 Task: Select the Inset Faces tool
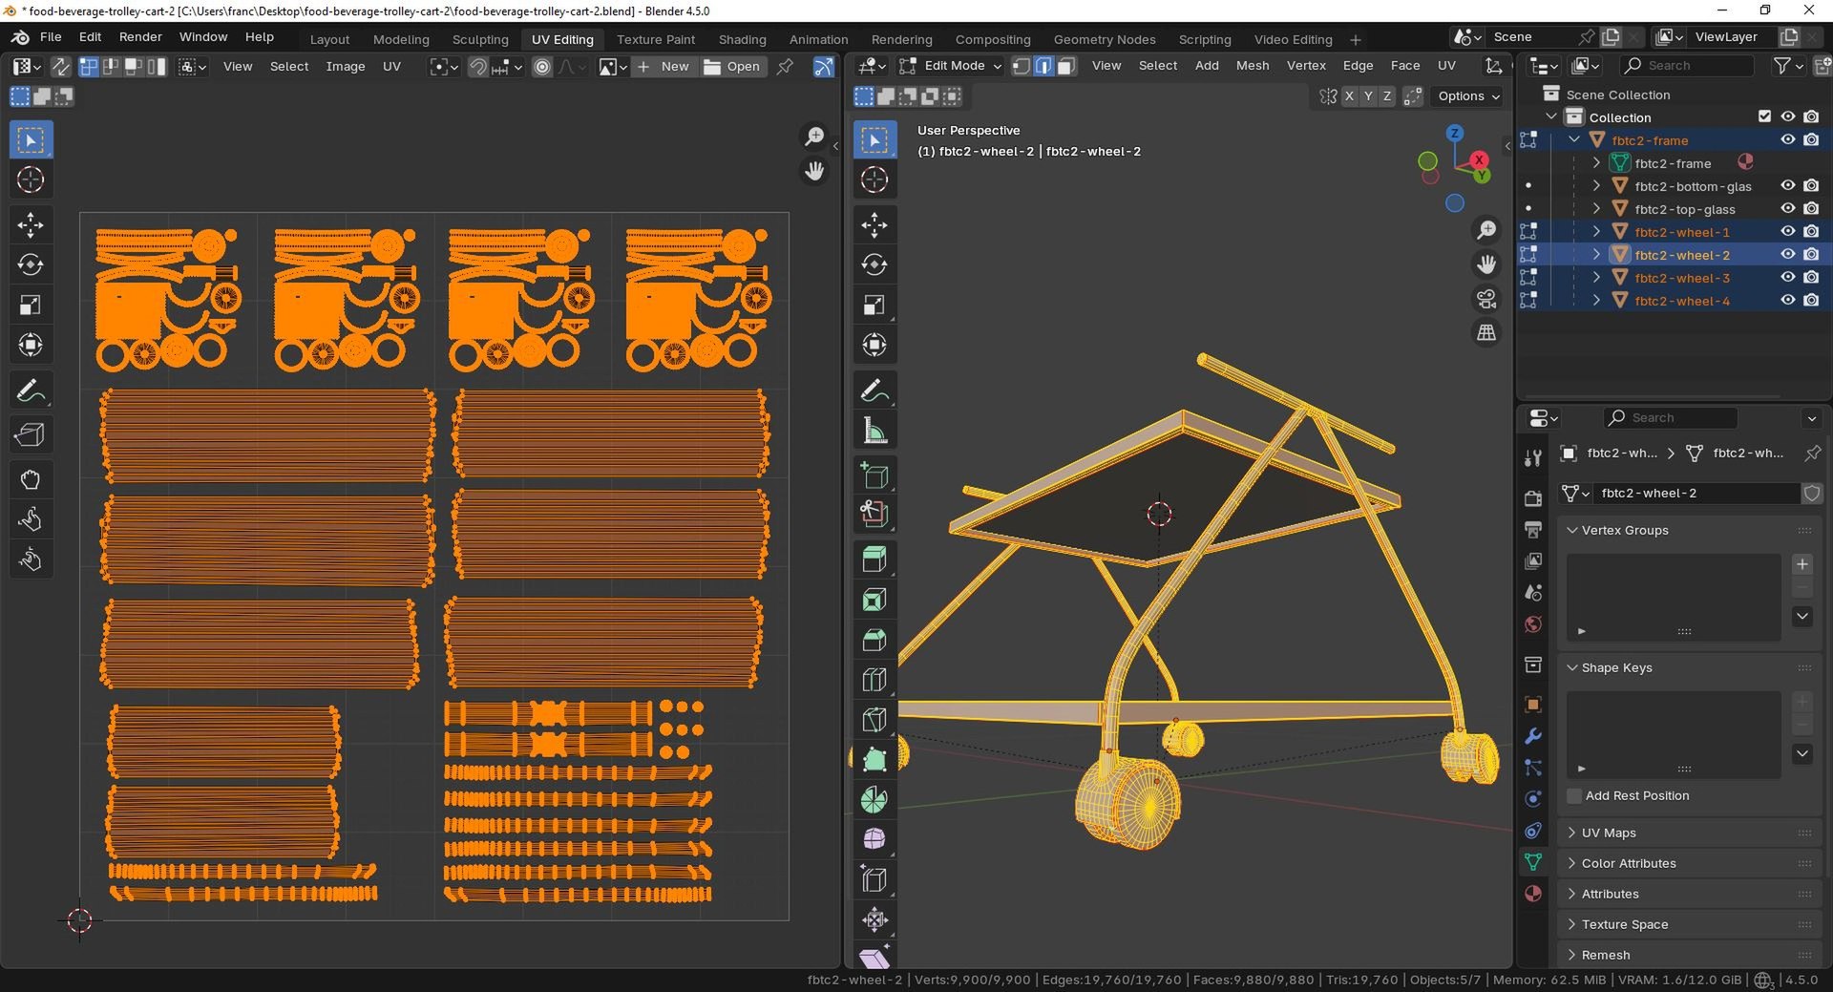(874, 600)
